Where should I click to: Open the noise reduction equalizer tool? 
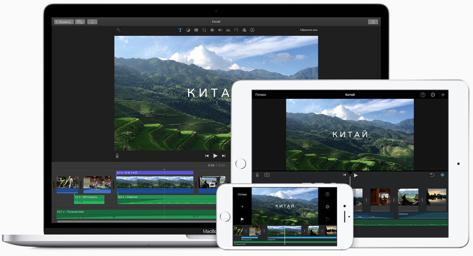pyautogui.click(x=228, y=30)
